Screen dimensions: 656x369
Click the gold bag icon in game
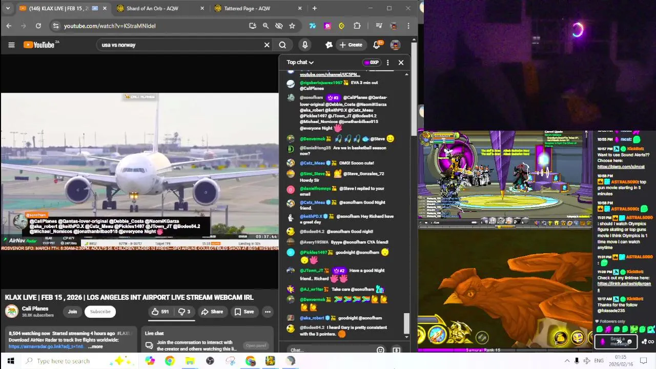click(x=560, y=337)
